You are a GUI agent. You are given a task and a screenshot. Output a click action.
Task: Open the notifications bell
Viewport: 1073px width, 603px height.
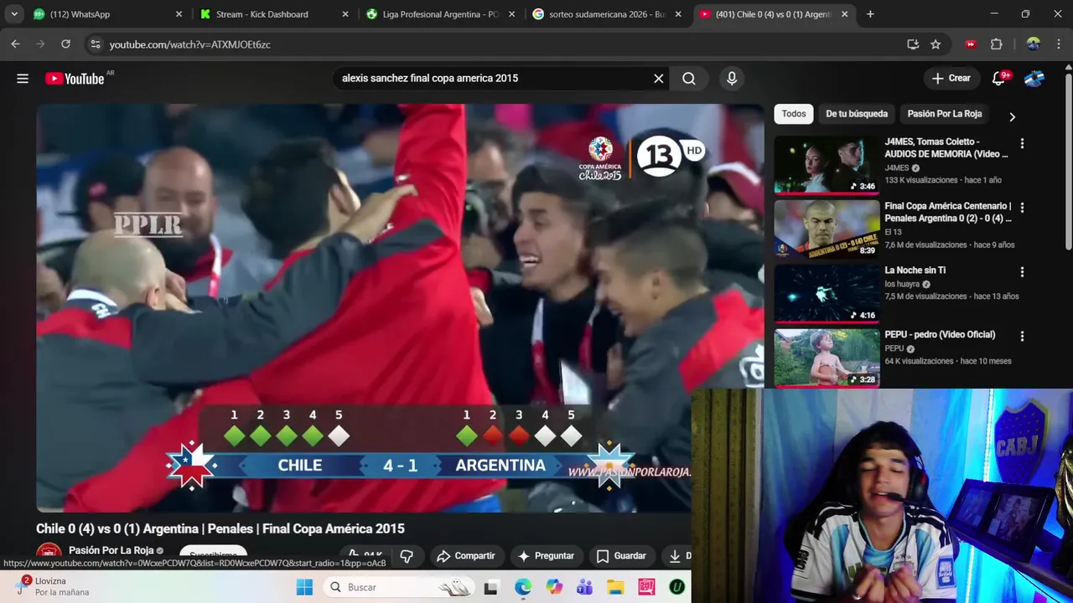[x=998, y=78]
